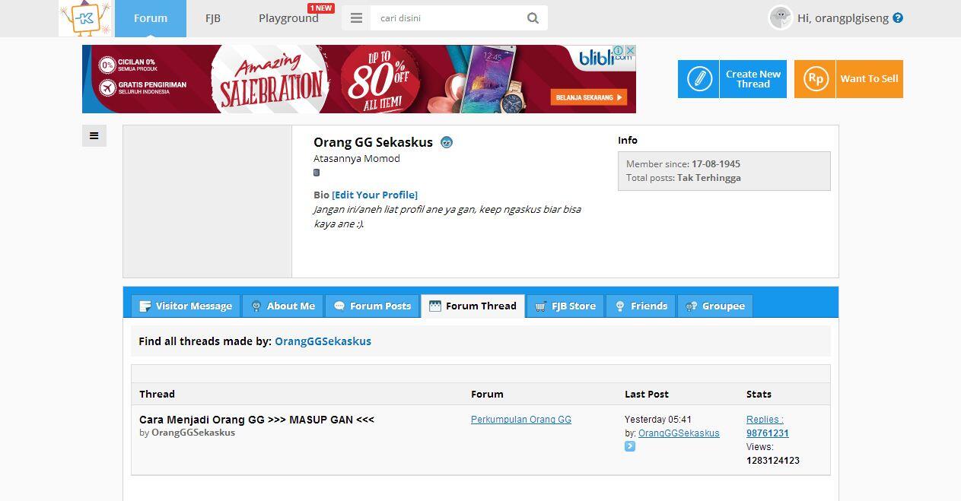Switch to the FJB Store tab
Screen dimensions: 961x501
(x=565, y=306)
